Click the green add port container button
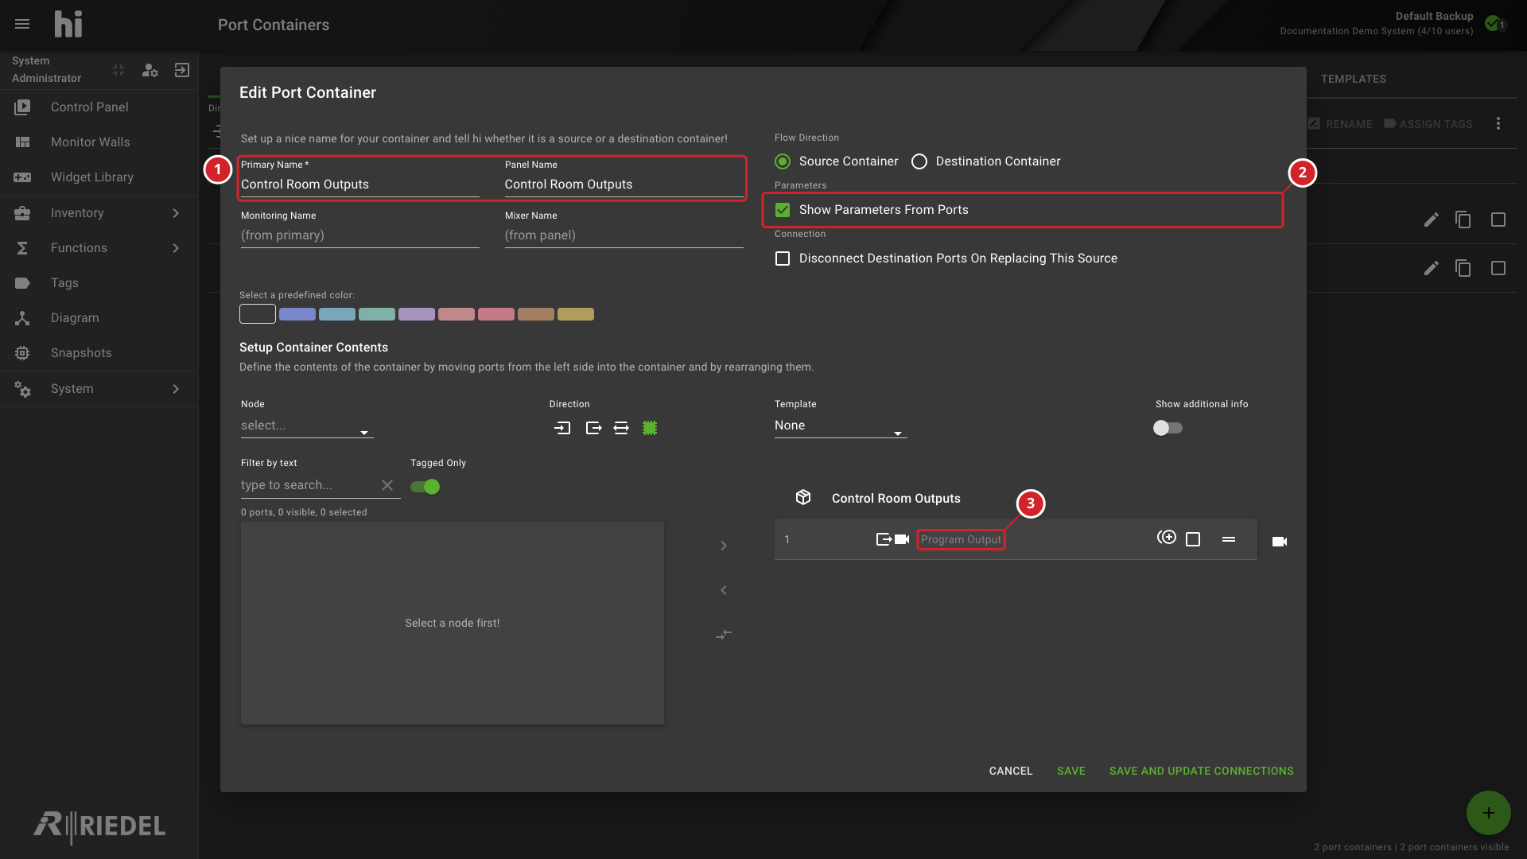The width and height of the screenshot is (1527, 859). point(1488,812)
